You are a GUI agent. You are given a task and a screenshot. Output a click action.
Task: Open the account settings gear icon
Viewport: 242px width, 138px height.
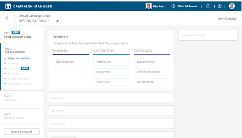[x=173, y=6]
